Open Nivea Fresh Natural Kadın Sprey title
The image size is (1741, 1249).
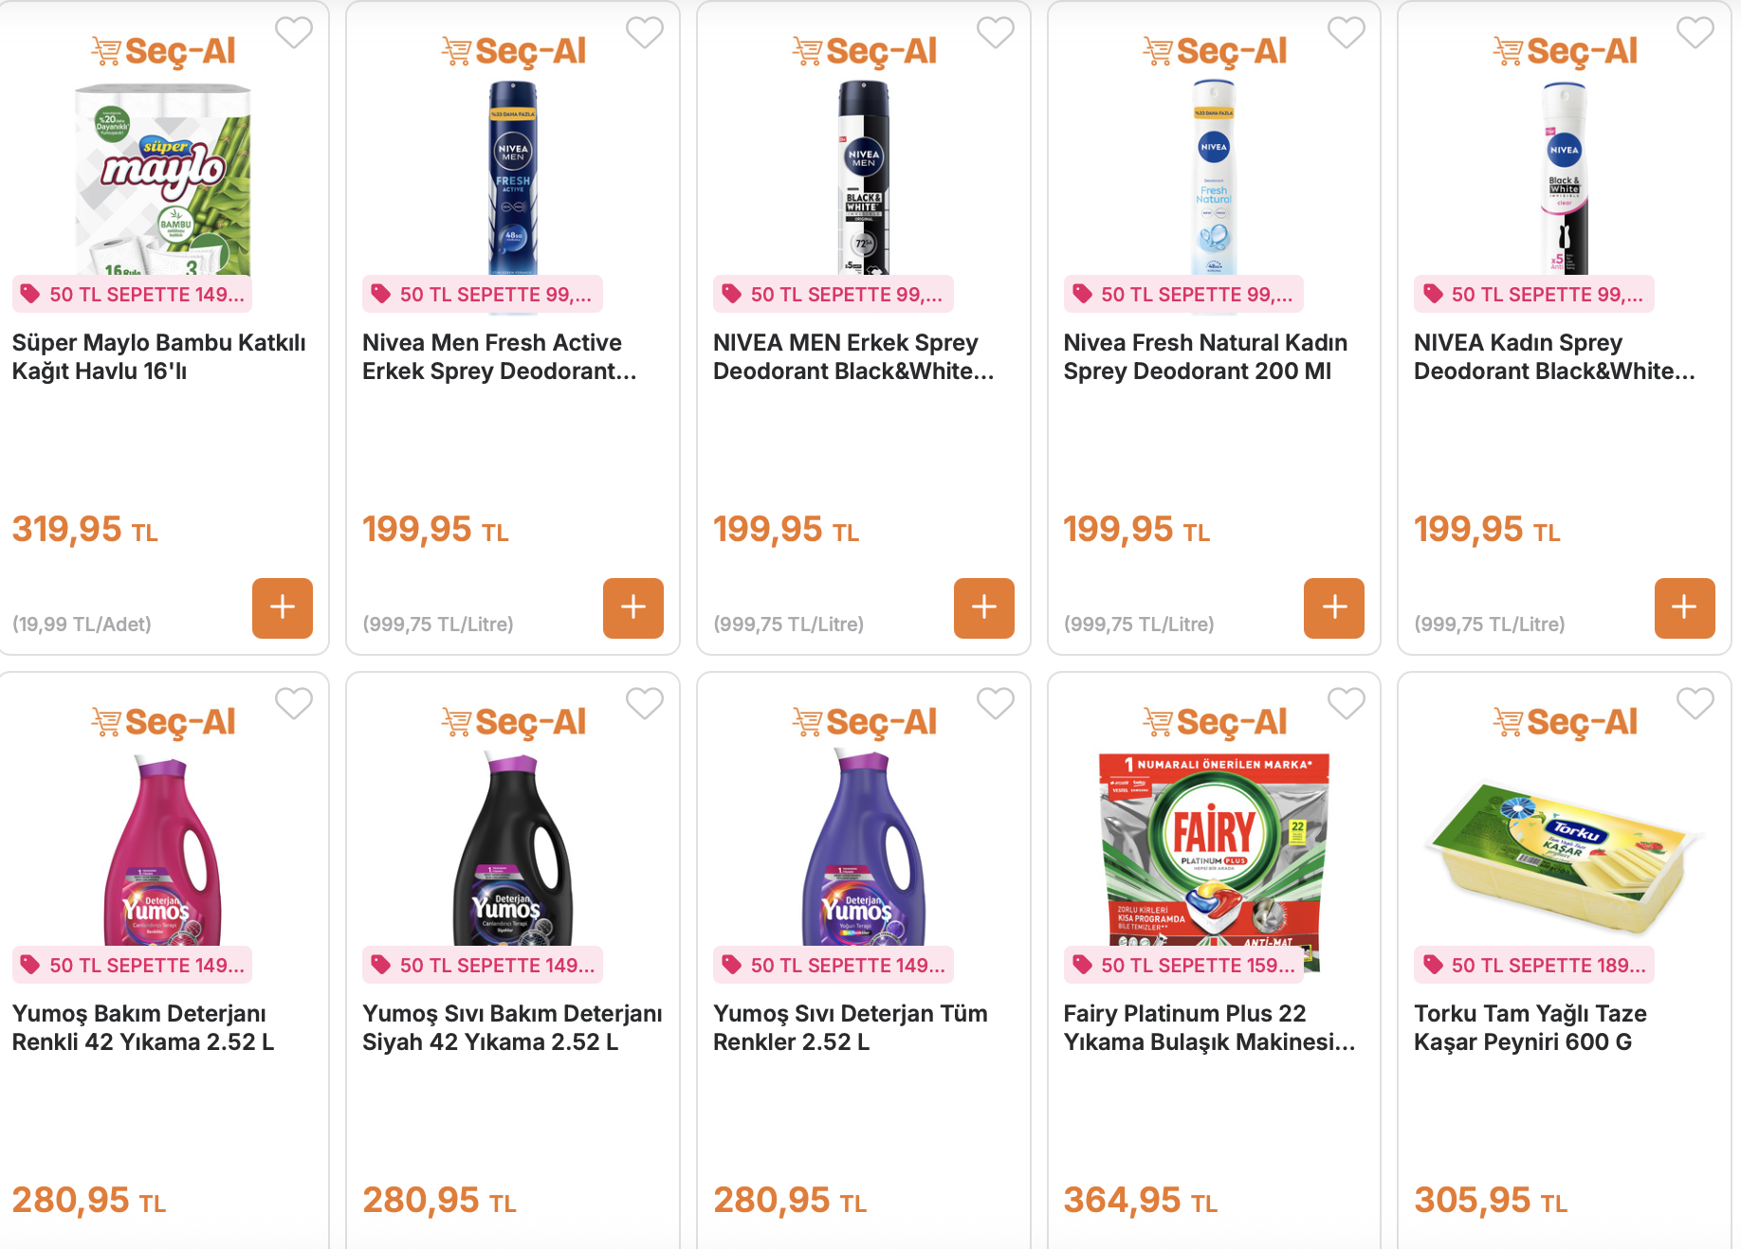1204,357
